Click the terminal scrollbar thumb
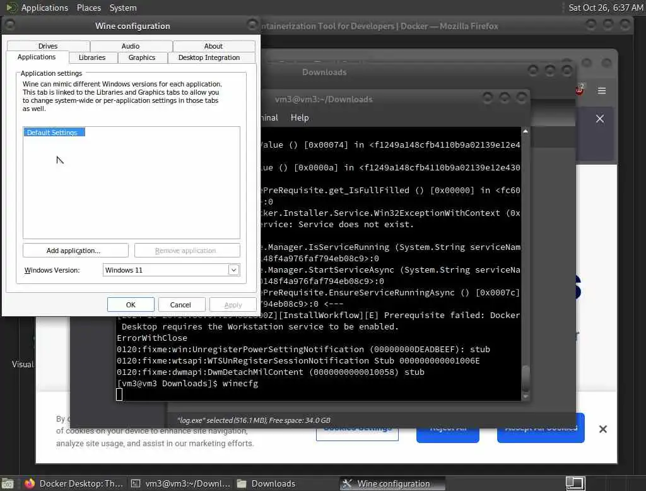 tap(526, 378)
